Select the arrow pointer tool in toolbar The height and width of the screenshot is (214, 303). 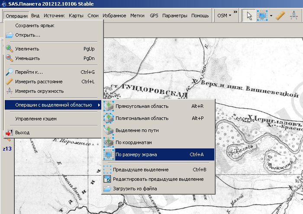pos(249,16)
